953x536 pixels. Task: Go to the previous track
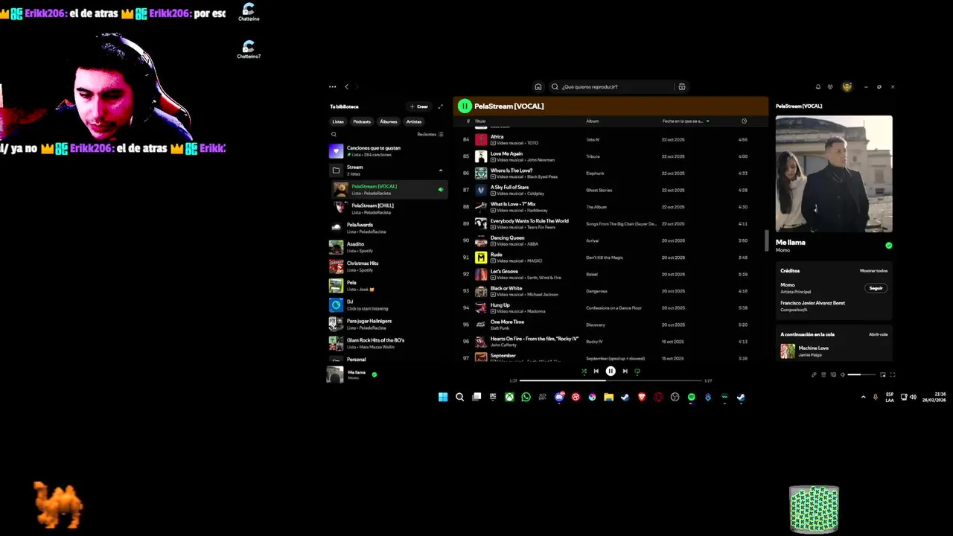pyautogui.click(x=596, y=371)
